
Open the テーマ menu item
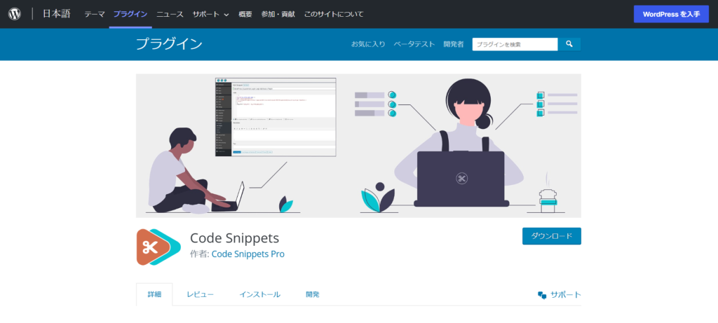pos(95,14)
